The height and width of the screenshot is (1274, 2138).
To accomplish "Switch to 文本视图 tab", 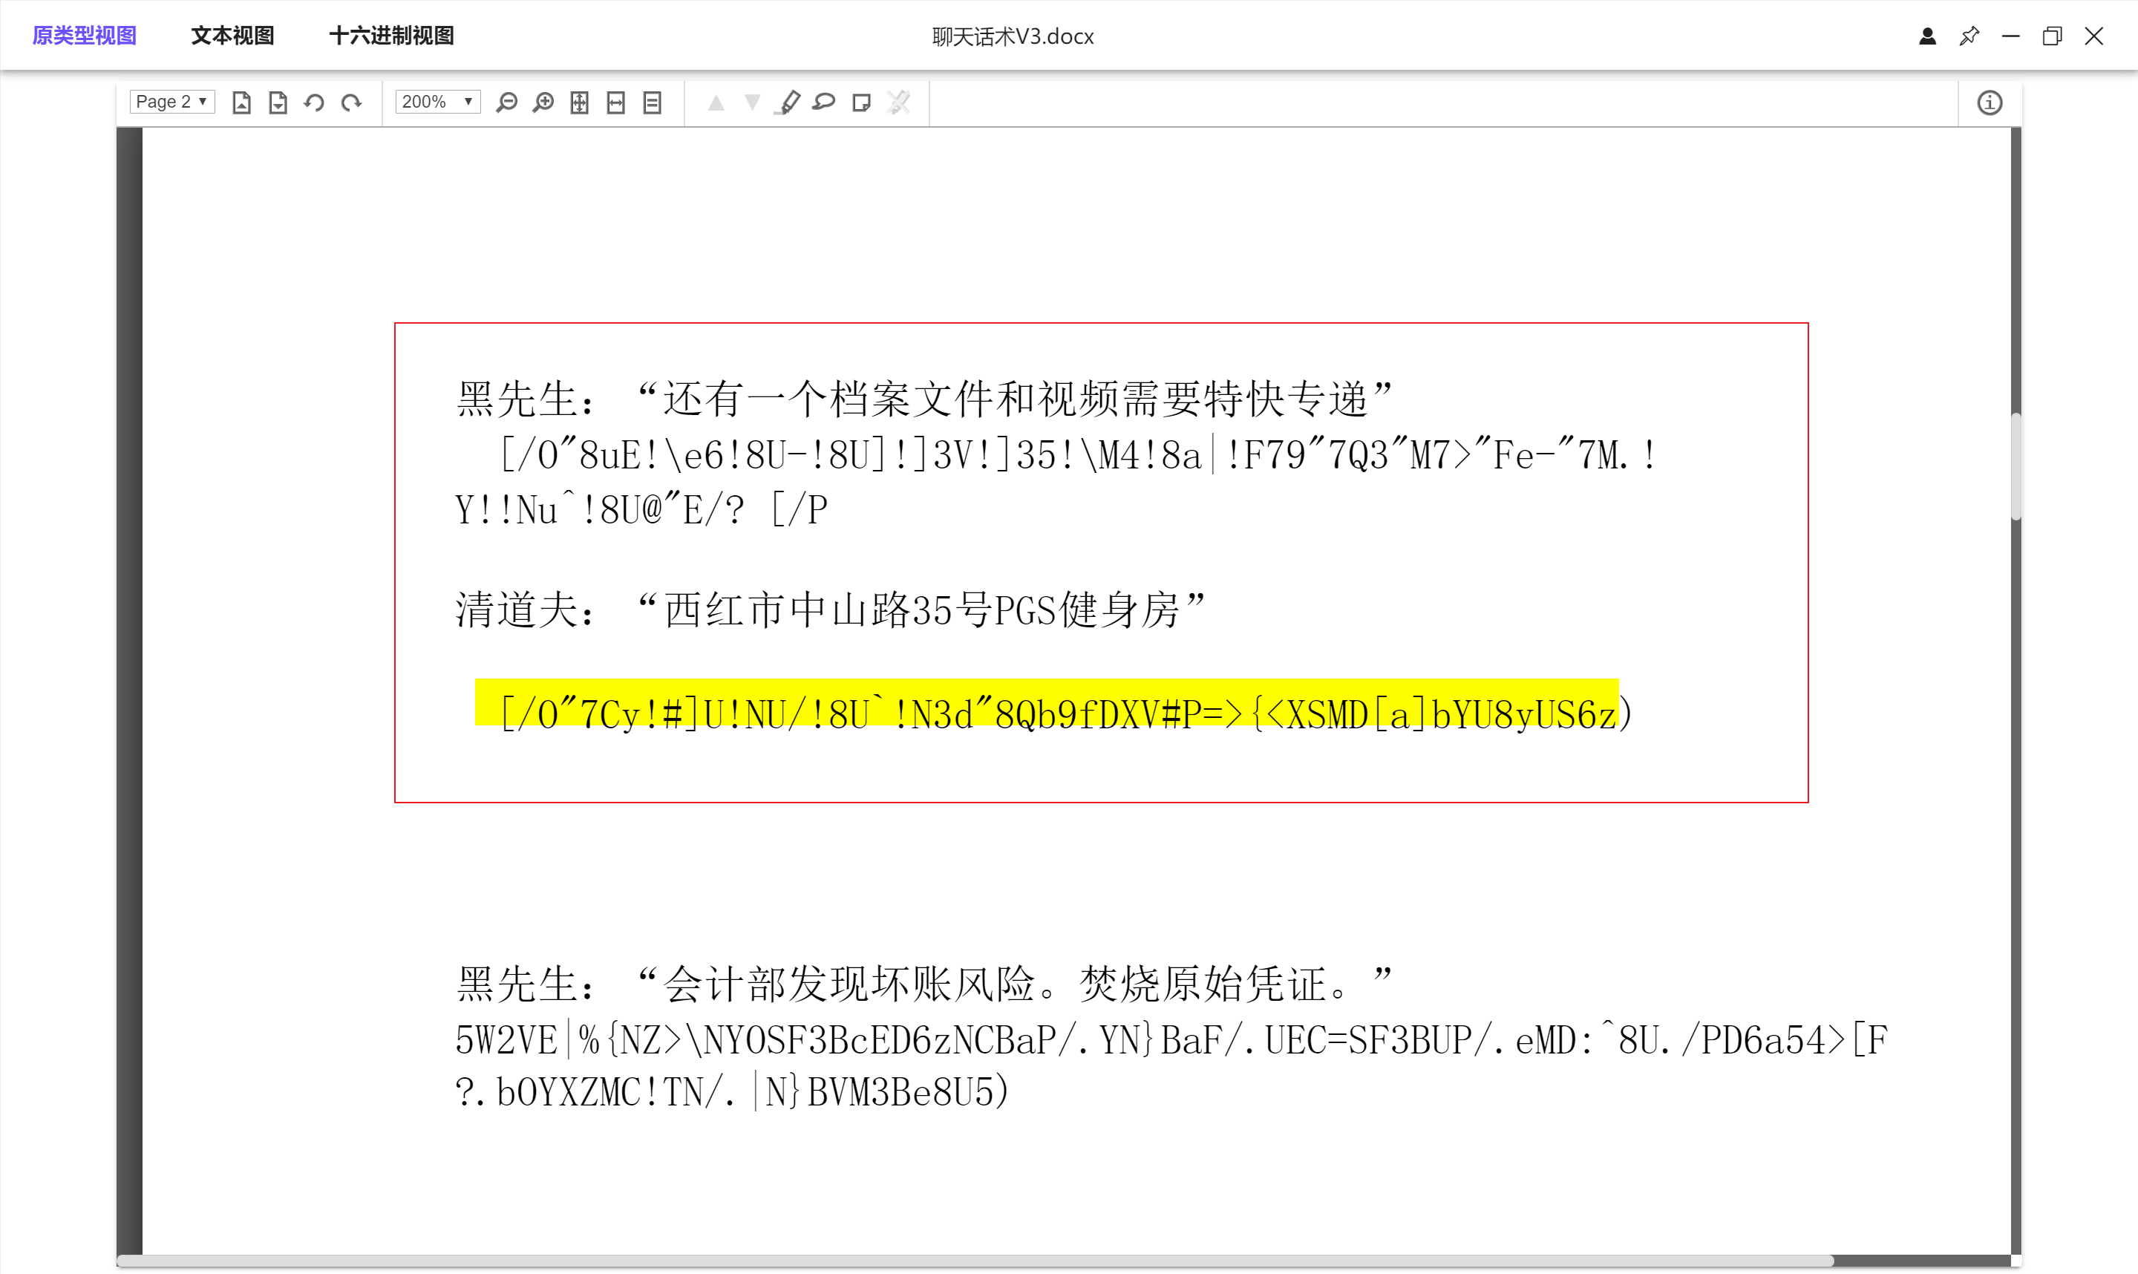I will pos(232,35).
